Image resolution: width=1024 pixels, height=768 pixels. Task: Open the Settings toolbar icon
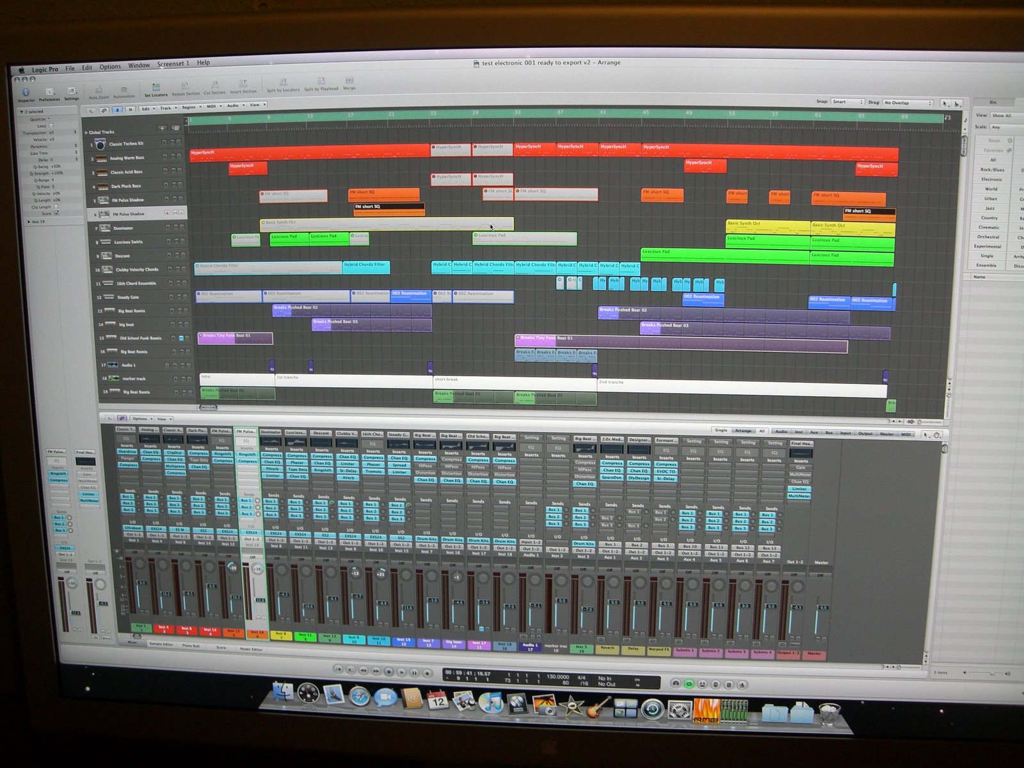click(72, 93)
